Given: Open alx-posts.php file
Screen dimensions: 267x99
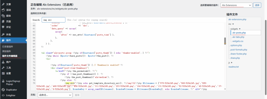Looking at the screenshot, I should pos(239,32).
